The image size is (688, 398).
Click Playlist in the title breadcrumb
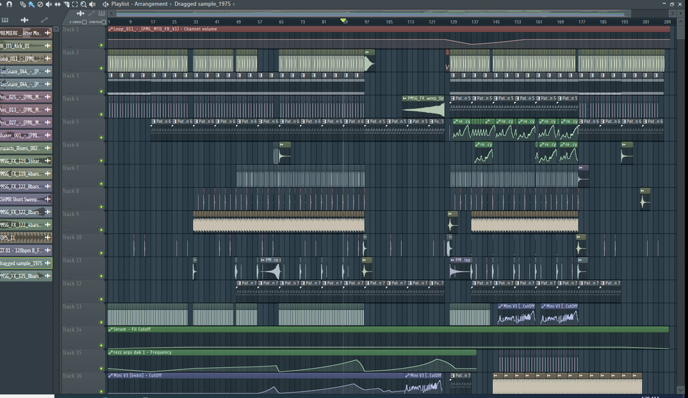click(122, 4)
